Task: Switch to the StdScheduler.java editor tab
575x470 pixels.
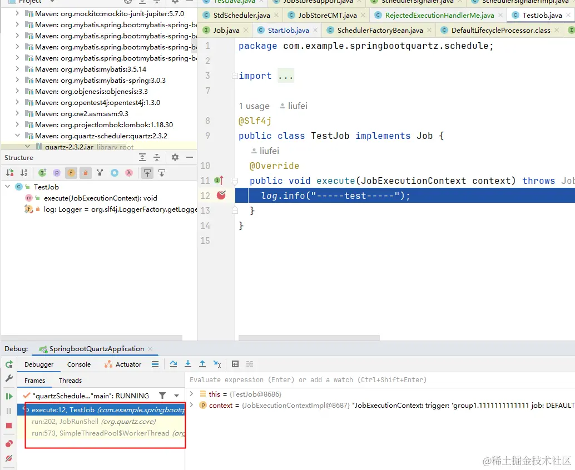Action: pyautogui.click(x=241, y=16)
